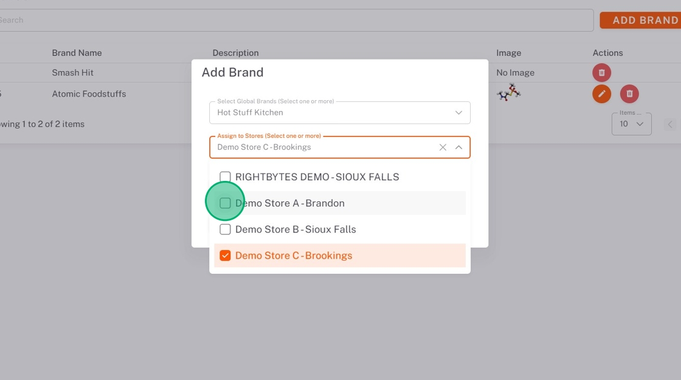
Task: Select RIGHTBYTES DEMO - SIOUX FALLS option label
Action: (x=317, y=177)
